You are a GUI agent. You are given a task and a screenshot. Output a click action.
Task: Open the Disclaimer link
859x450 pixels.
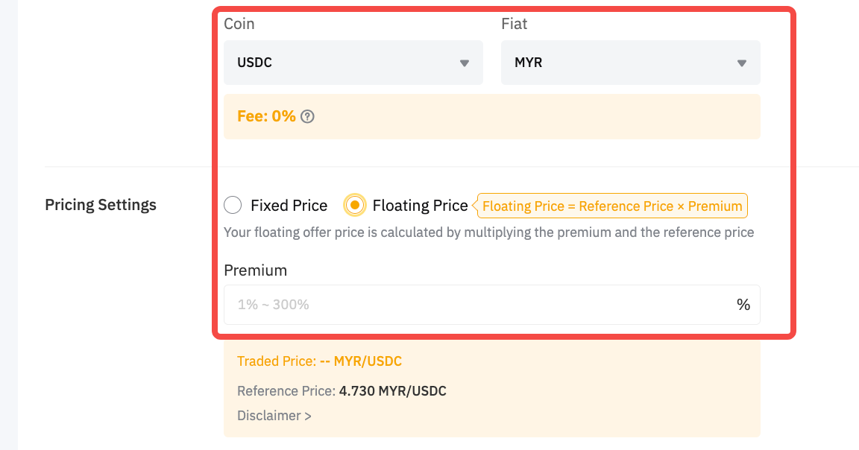tap(269, 416)
